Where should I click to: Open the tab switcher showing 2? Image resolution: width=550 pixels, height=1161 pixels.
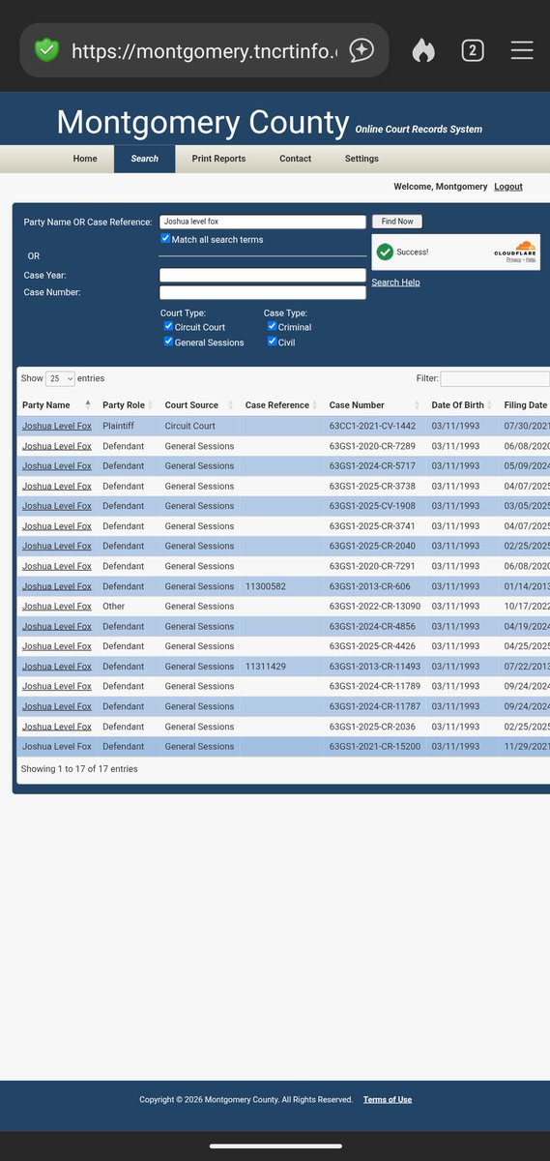tap(473, 50)
